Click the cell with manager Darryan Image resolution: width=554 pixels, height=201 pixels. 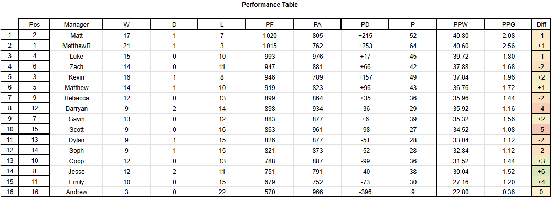(76, 108)
